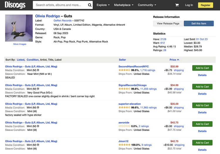Click the Log In link
This screenshot has height=154, width=220.
pyautogui.click(x=189, y=5)
